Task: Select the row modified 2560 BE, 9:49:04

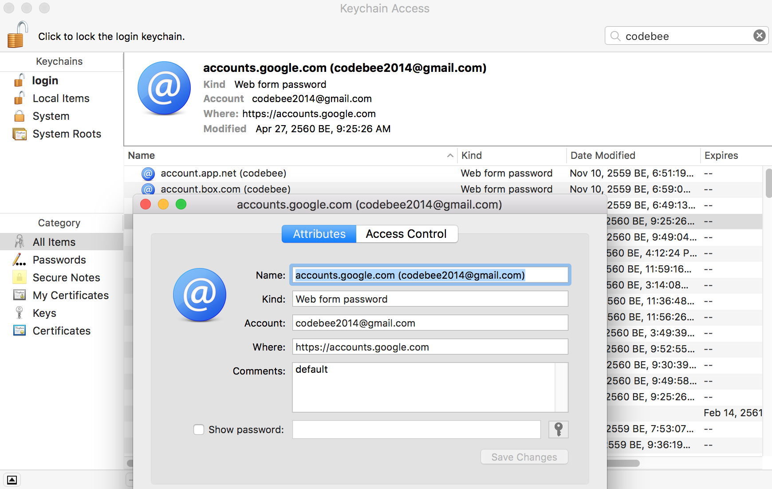Action: click(x=684, y=237)
